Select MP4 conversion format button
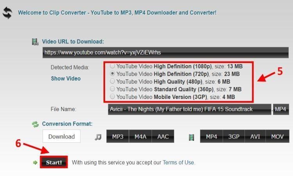The width and height of the screenshot is (293, 176). pyautogui.click(x=211, y=136)
